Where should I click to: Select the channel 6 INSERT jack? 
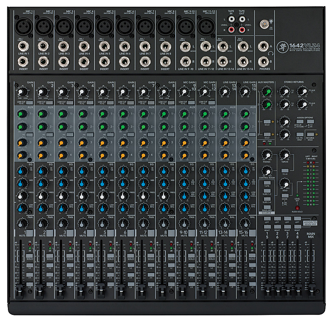tap(124, 61)
